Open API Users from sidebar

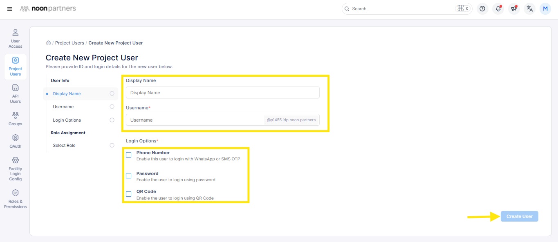(15, 93)
